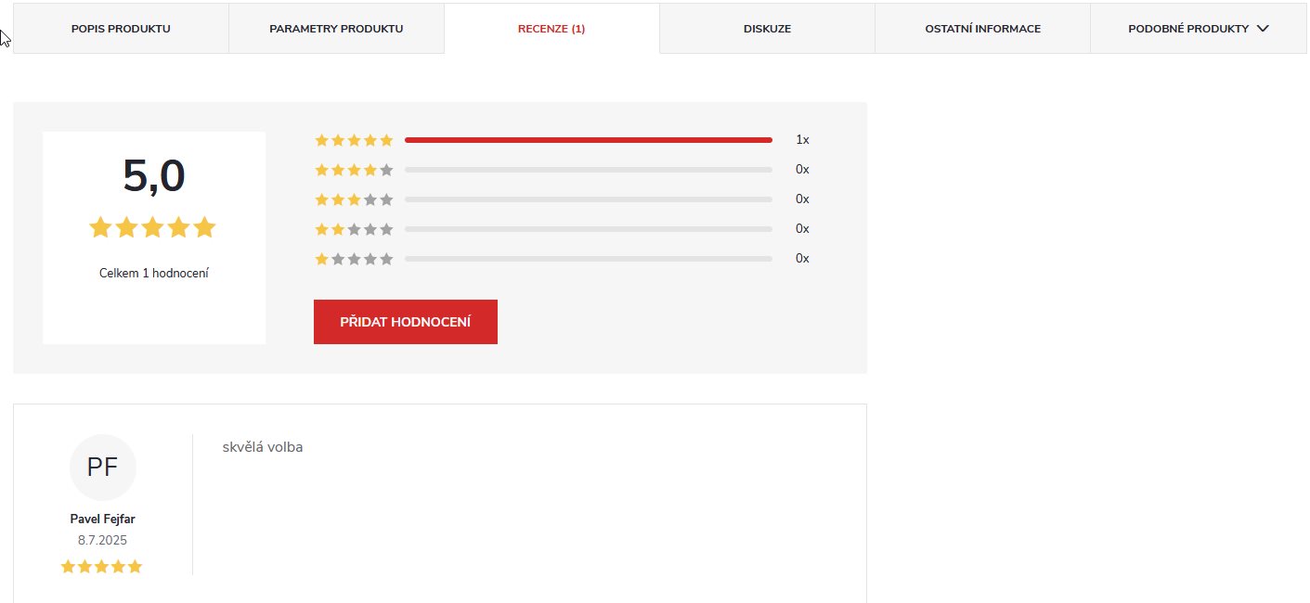Switch to the POPIS PRODUKTU tab

(x=121, y=28)
